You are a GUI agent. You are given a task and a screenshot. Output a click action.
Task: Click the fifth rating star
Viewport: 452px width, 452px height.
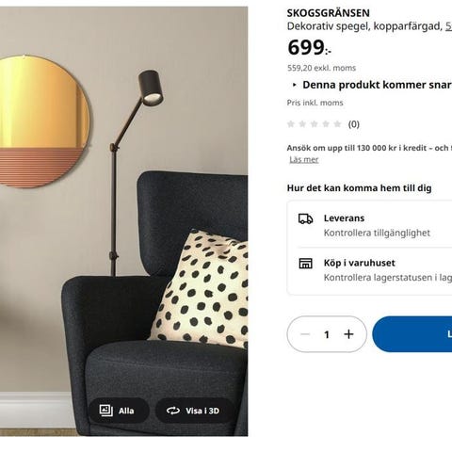click(x=337, y=124)
